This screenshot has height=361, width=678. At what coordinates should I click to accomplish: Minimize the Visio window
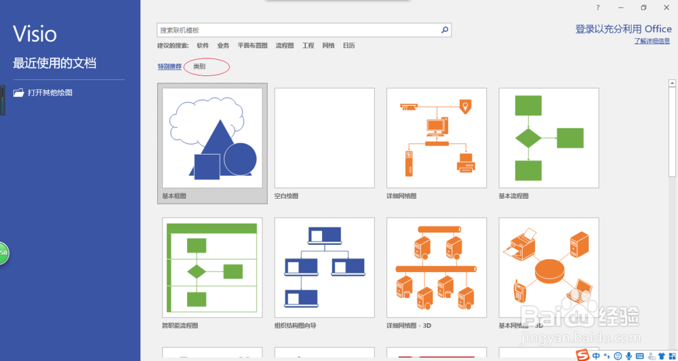point(621,7)
